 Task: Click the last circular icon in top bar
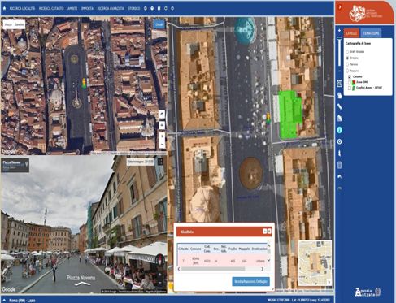[x=172, y=8]
